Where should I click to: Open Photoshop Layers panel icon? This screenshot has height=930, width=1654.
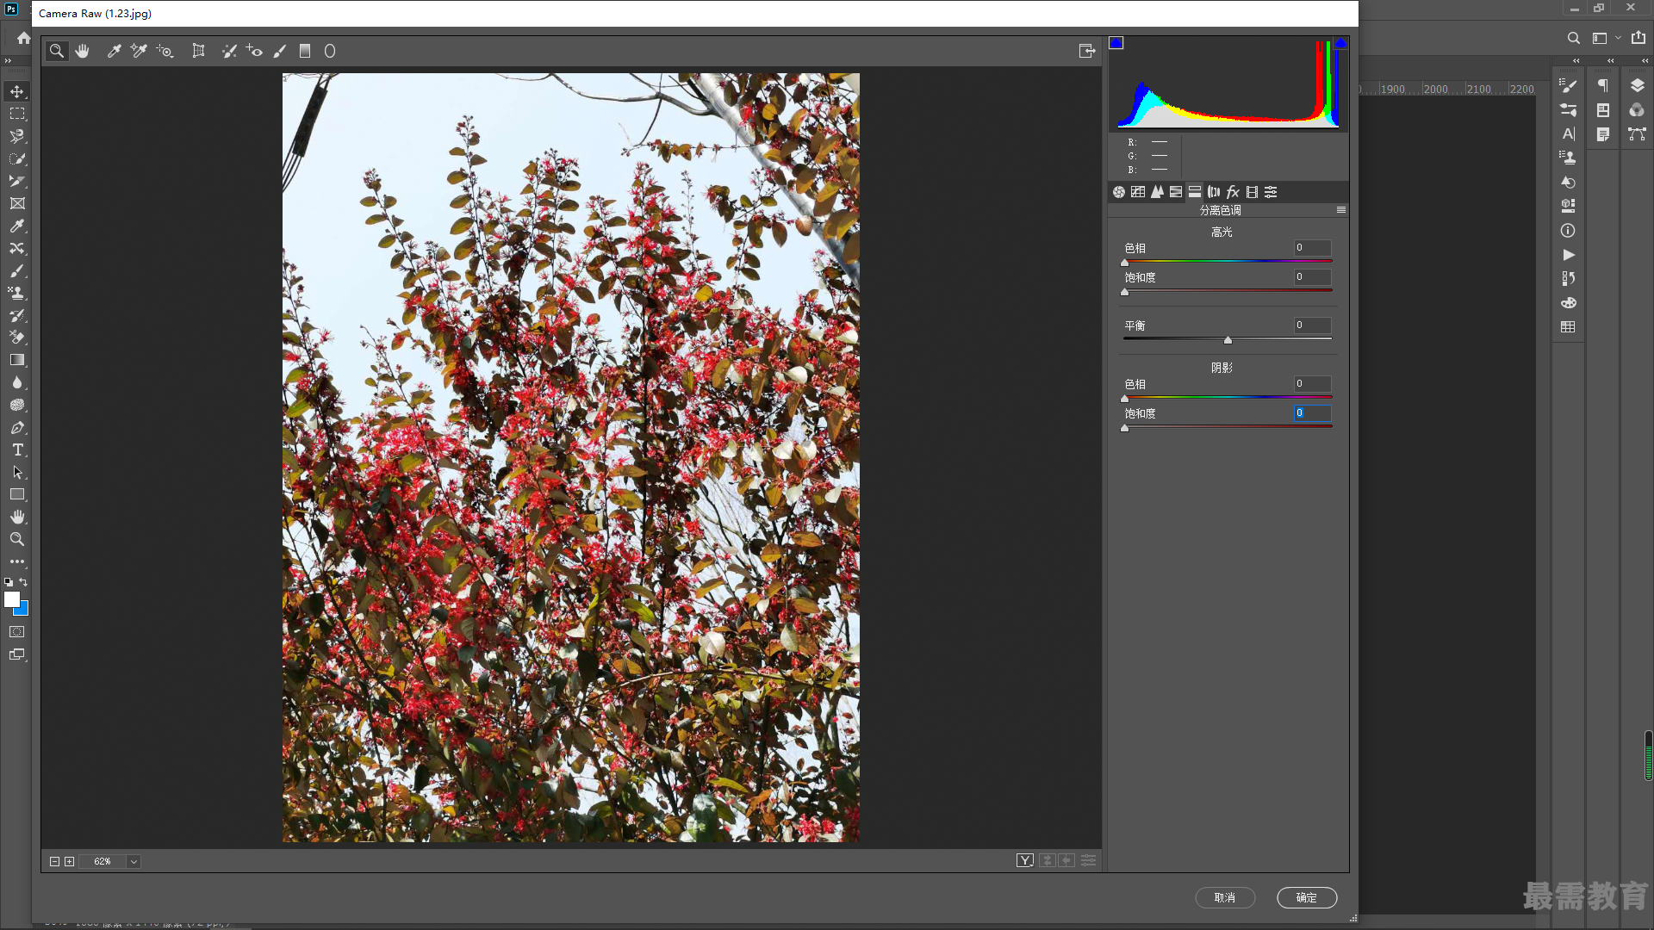click(1637, 85)
